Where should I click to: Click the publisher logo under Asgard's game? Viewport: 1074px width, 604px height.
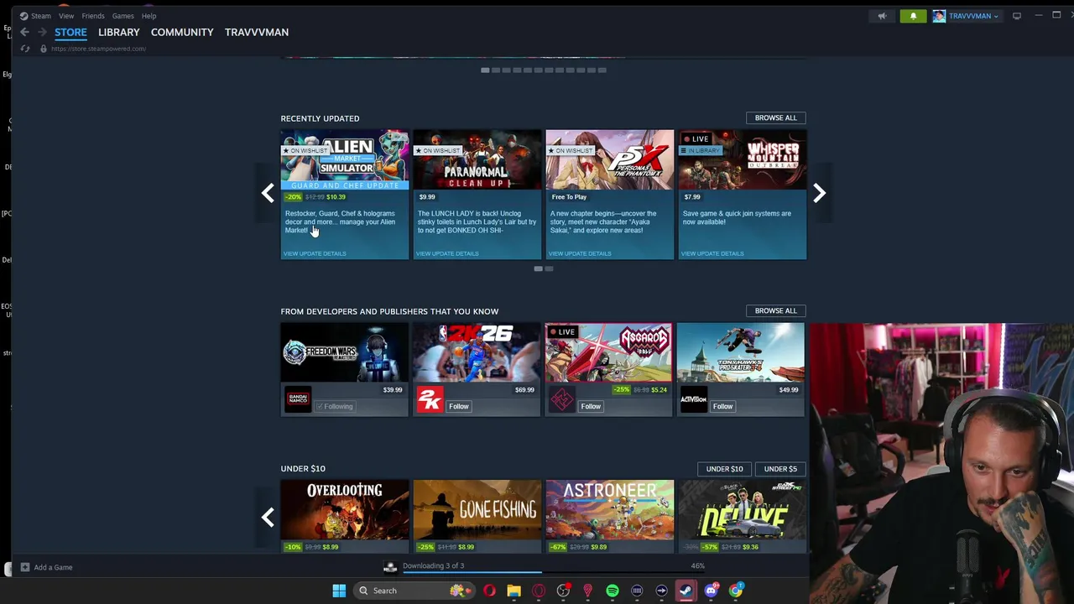coord(562,399)
